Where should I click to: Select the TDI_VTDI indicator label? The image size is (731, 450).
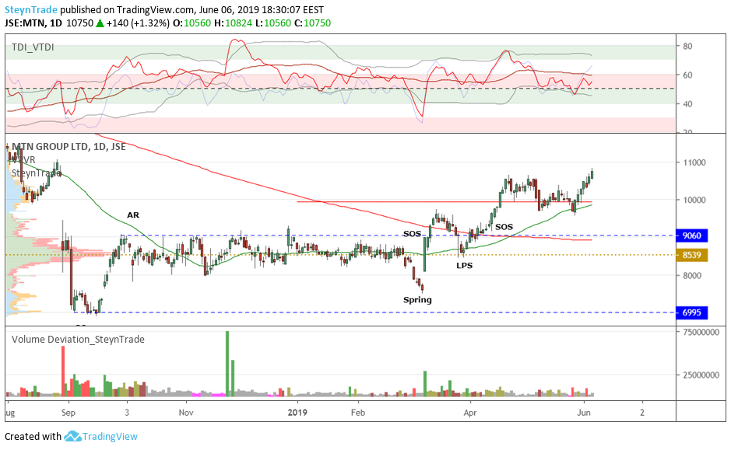click(33, 47)
